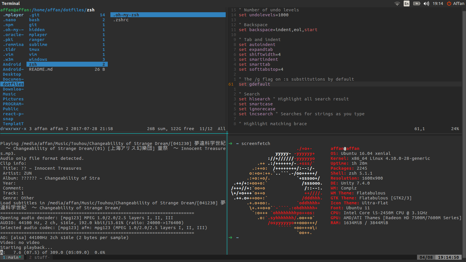The width and height of the screenshot is (466, 262).
Task: Select the snap folder in ranger
Action: coord(8,119)
